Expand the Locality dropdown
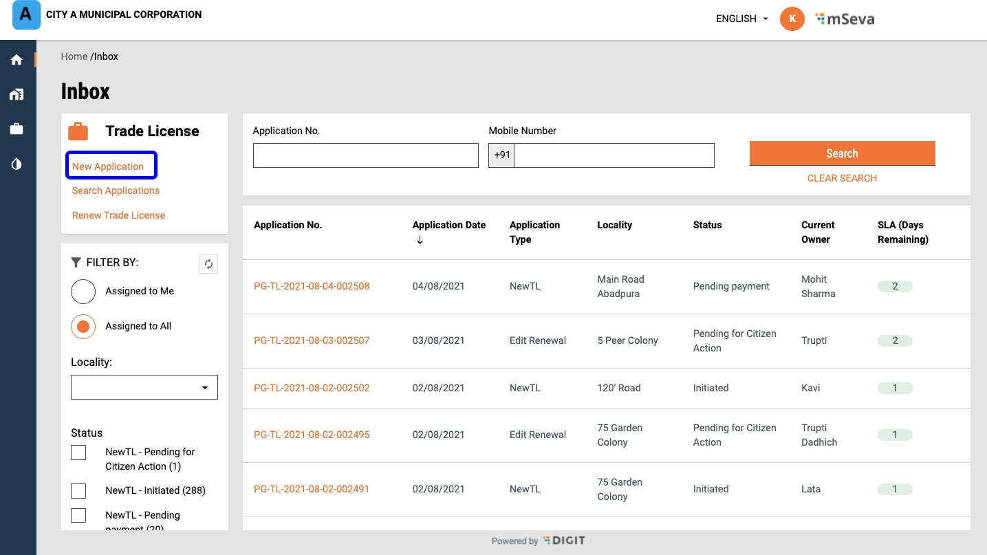The image size is (987, 555). pos(144,387)
